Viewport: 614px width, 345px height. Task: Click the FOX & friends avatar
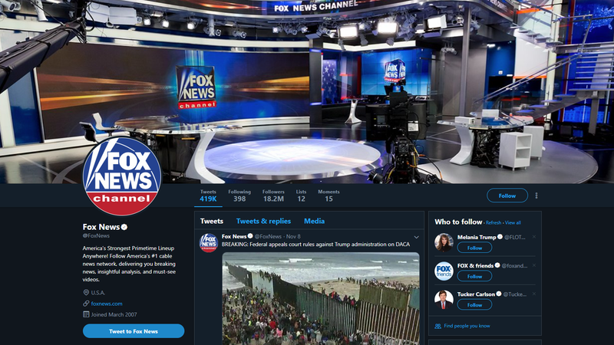(444, 271)
